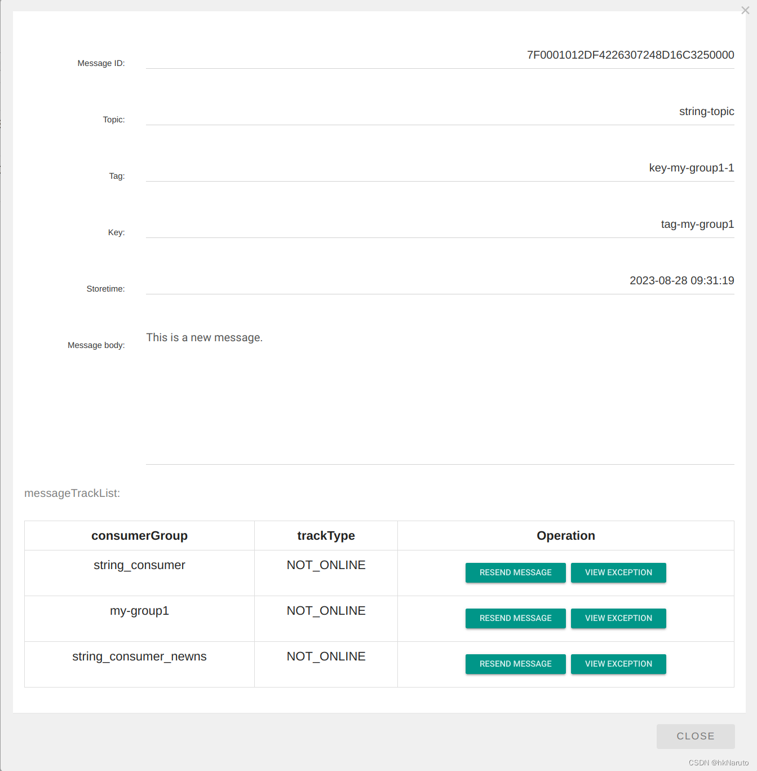Click the X icon to dismiss the dialog

click(x=745, y=10)
